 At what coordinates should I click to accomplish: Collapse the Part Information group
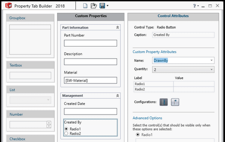(117, 27)
